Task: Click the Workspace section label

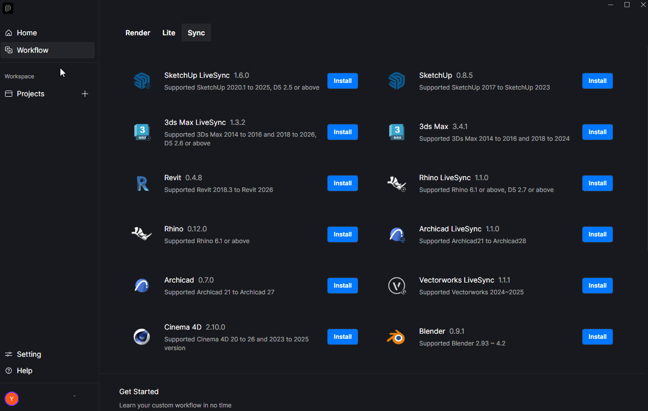Action: pos(19,76)
